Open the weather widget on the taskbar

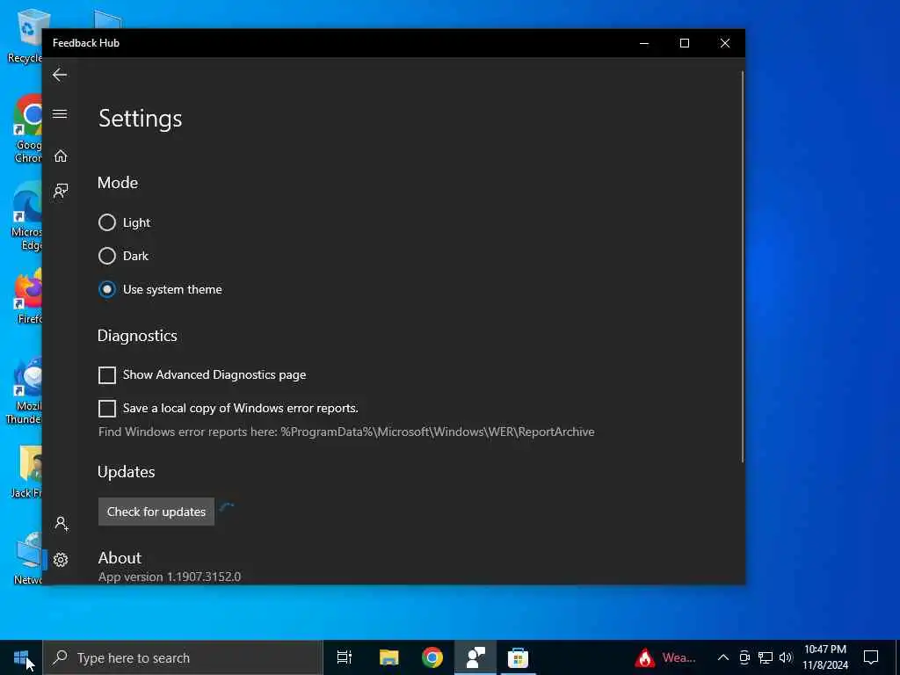tap(666, 657)
